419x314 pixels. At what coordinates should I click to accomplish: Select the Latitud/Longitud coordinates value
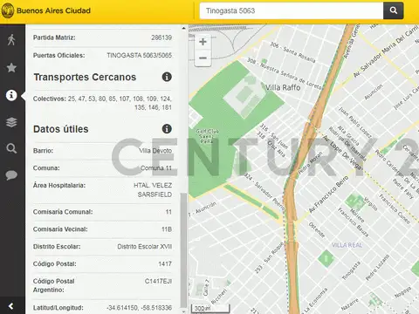coord(139,308)
